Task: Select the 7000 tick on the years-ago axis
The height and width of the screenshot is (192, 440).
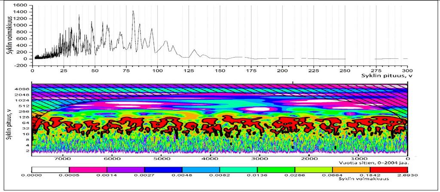Action: 63,158
